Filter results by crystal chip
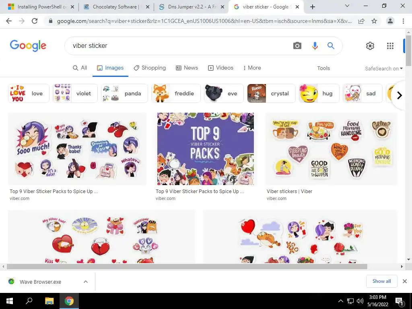The width and height of the screenshot is (412, 309). pos(271,93)
